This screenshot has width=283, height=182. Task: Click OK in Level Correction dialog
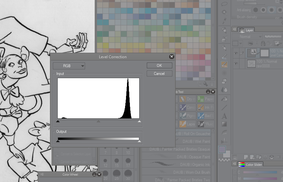coord(159,66)
